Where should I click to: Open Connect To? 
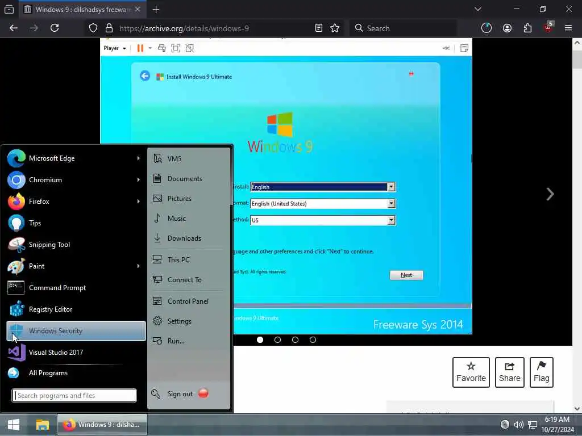(x=189, y=279)
